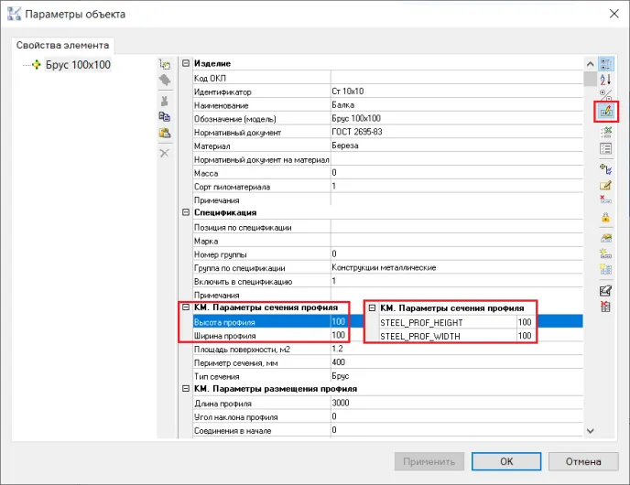Collapse the КМ. Параметры размещения профиля group

tap(186, 389)
